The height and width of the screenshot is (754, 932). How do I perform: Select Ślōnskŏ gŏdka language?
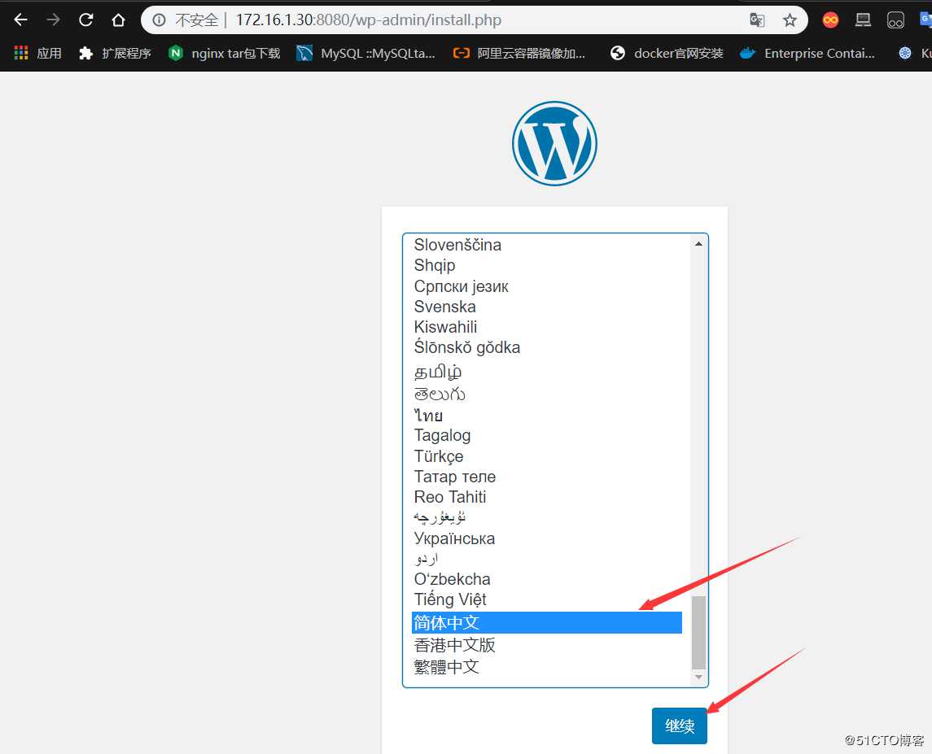click(547, 347)
